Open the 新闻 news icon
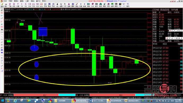Viewport: 183px width, 103px height. point(116,5)
